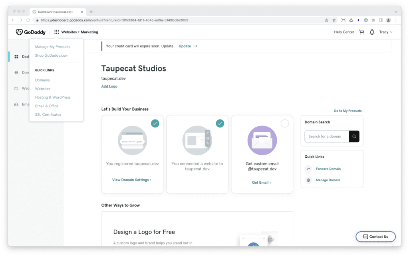Choose Hosting & WordPress menu item
Image resolution: width=409 pixels, height=256 pixels.
[x=53, y=97]
